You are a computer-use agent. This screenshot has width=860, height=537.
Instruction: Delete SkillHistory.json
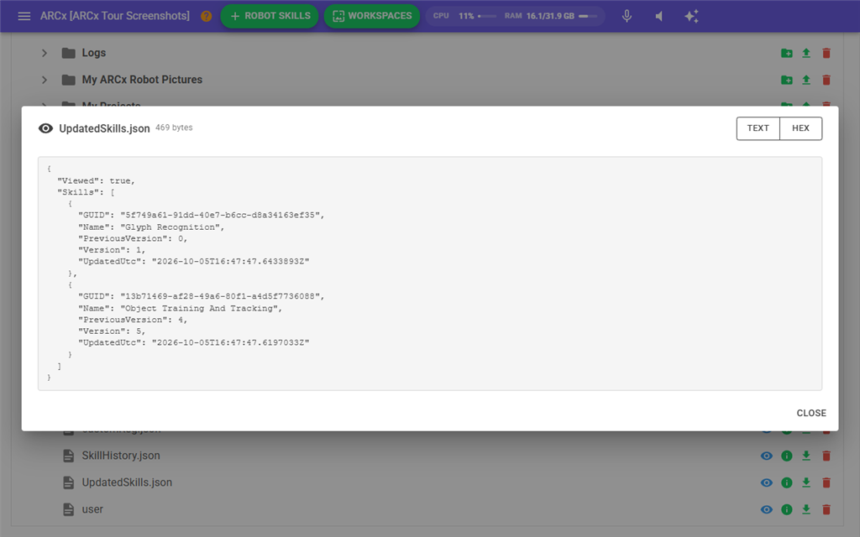[x=826, y=456]
